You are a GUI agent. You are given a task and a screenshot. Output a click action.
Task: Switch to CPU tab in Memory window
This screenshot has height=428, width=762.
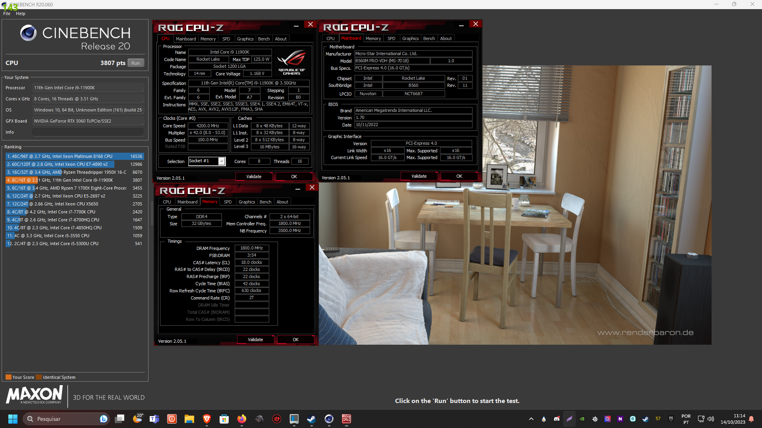tap(167, 202)
